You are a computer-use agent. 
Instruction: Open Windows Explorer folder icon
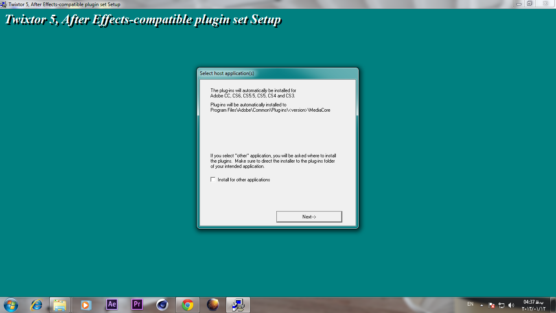click(x=60, y=305)
